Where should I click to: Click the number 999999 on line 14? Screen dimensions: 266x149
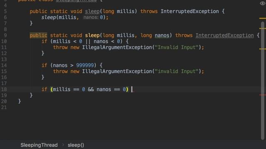pyautogui.click(x=85, y=65)
